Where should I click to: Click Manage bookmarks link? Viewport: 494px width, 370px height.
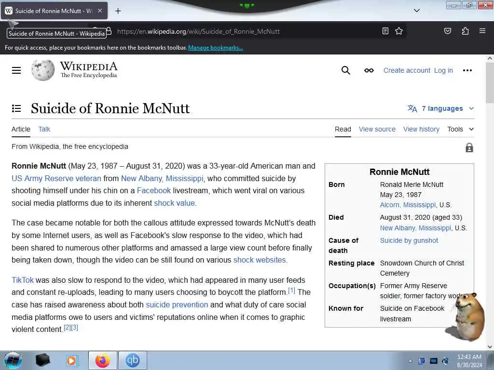pyautogui.click(x=216, y=48)
